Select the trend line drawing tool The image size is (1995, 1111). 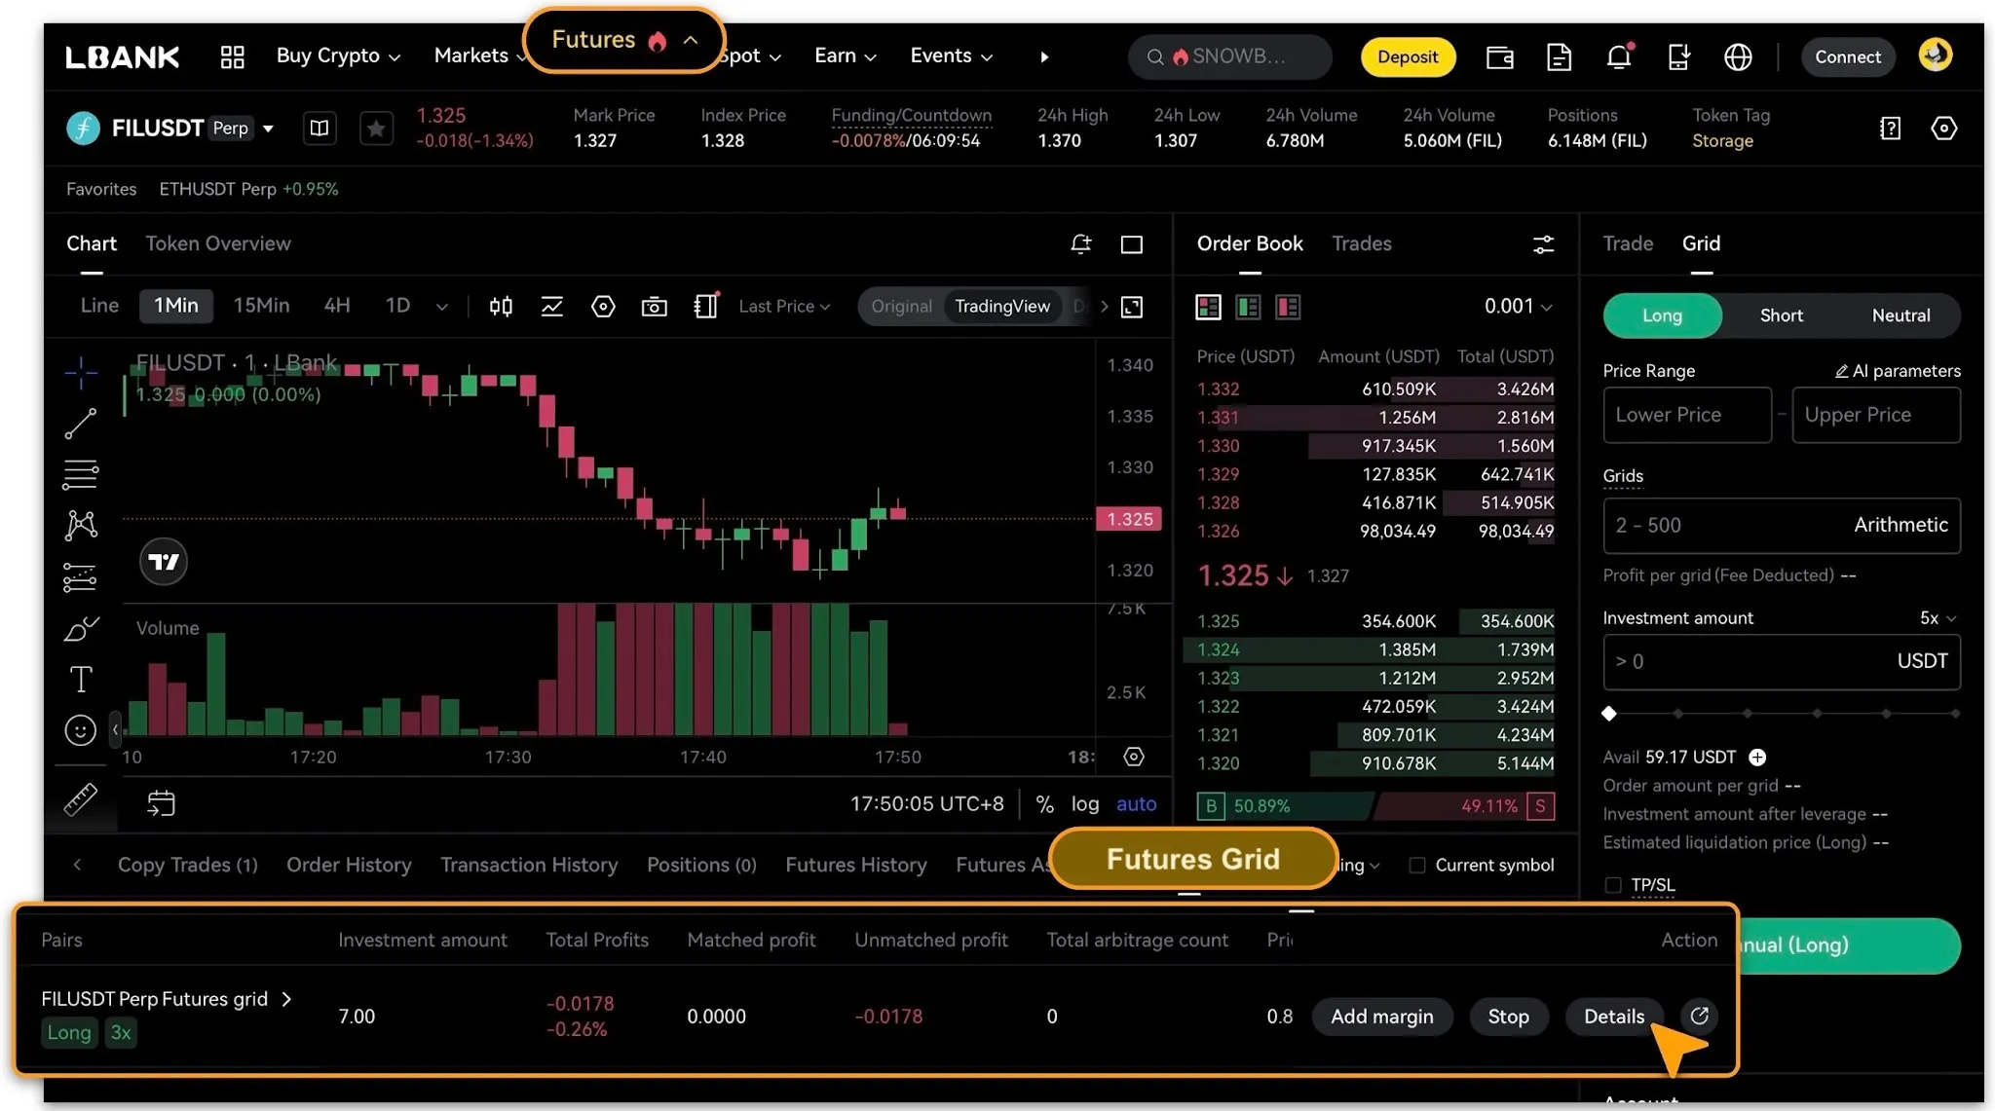pos(80,423)
